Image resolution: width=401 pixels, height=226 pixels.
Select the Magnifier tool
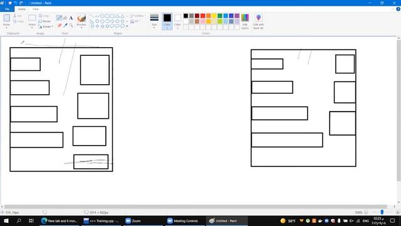(71, 25)
